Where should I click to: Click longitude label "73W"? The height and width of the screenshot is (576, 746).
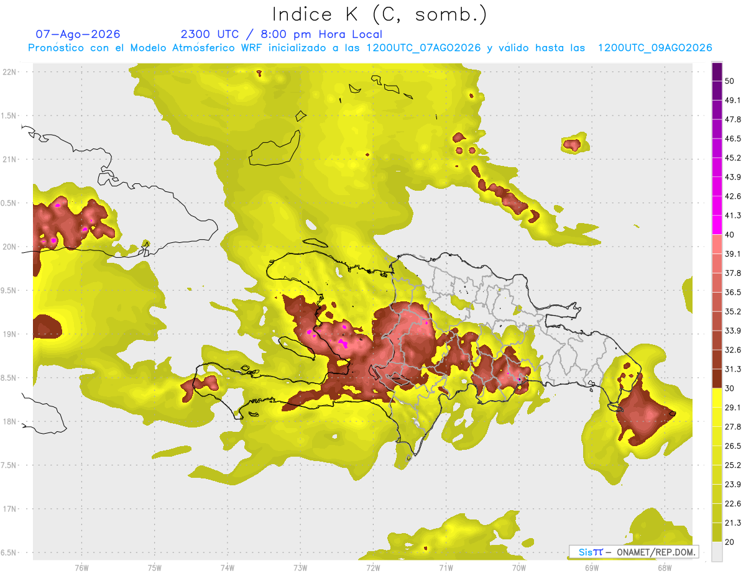300,567
